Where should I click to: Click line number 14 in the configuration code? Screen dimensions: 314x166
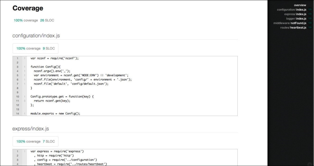click(x=18, y=113)
